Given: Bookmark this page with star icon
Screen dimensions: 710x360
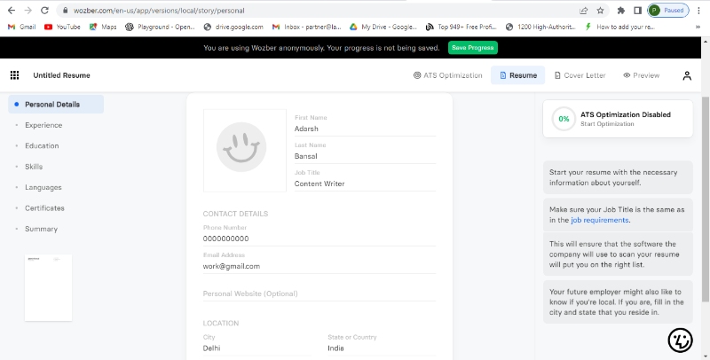Looking at the screenshot, I should 601,11.
